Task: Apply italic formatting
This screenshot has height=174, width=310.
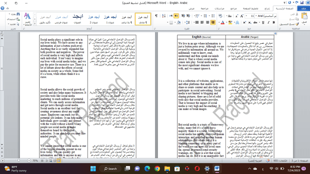Action: pyautogui.click(x=269, y=22)
